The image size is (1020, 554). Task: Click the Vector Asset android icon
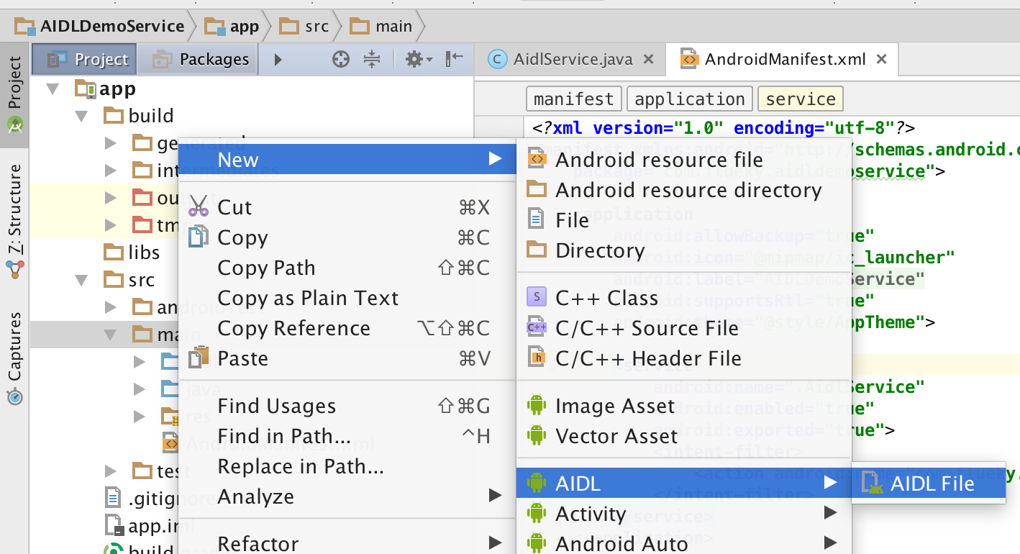[537, 435]
